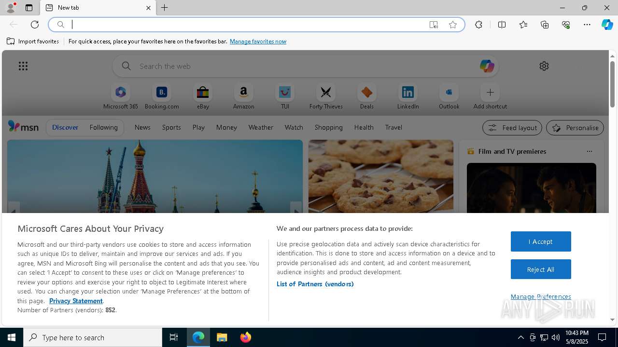
Task: Open Settings and more menu
Action: [587, 25]
